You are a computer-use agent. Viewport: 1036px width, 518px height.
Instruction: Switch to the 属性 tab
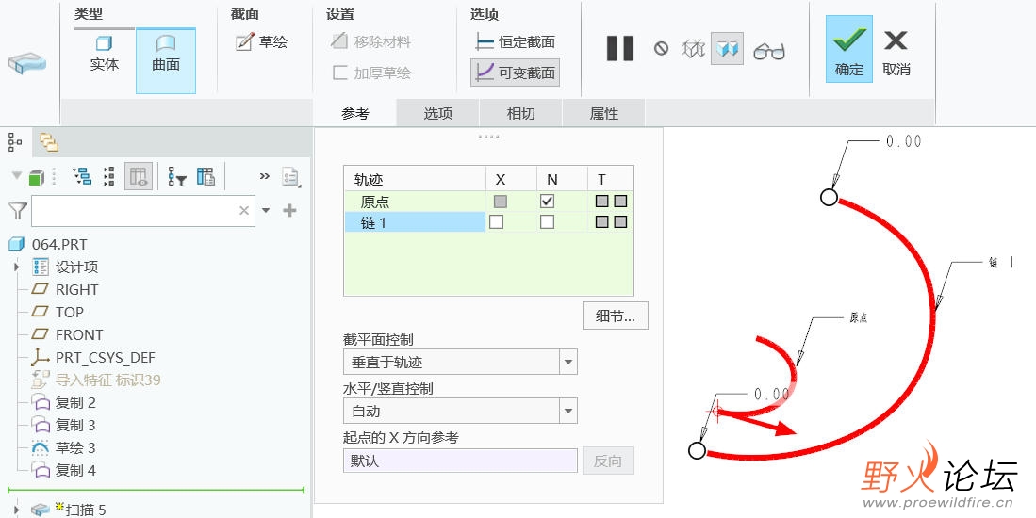604,114
